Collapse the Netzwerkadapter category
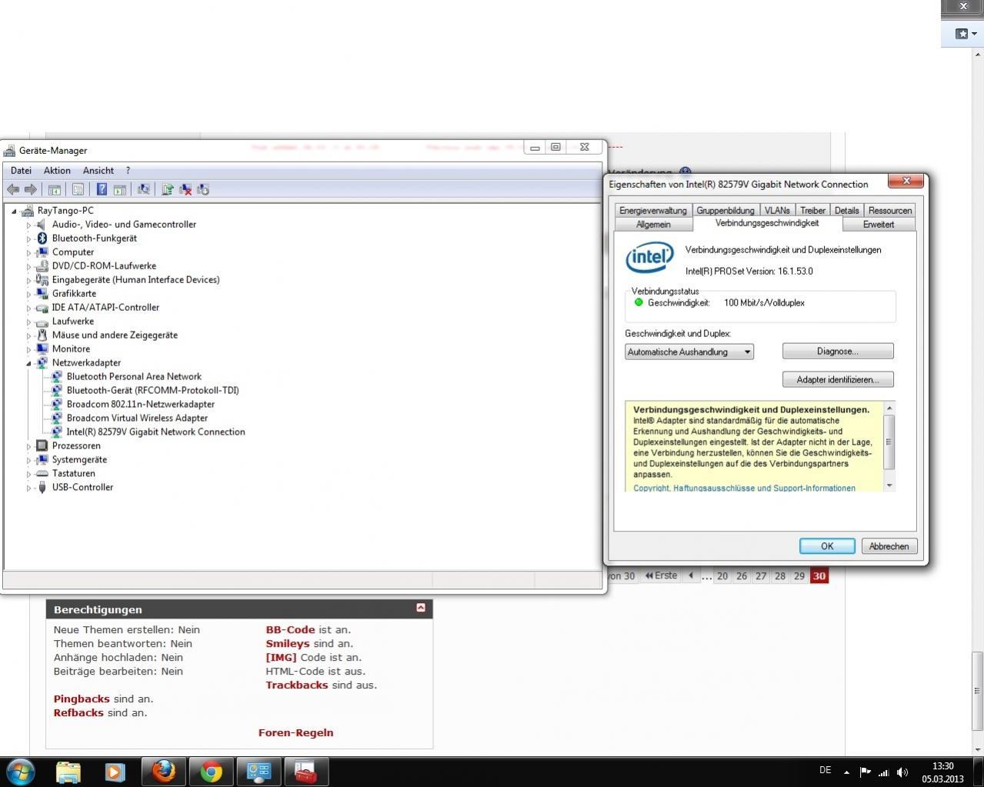This screenshot has height=787, width=984. (x=28, y=364)
